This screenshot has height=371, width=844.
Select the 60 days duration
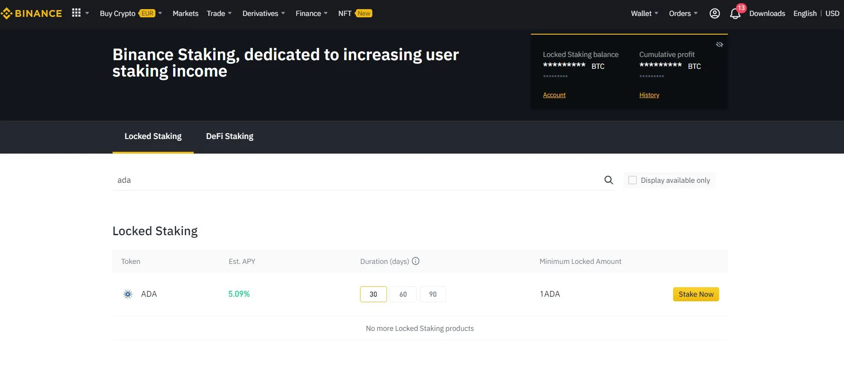pyautogui.click(x=403, y=294)
